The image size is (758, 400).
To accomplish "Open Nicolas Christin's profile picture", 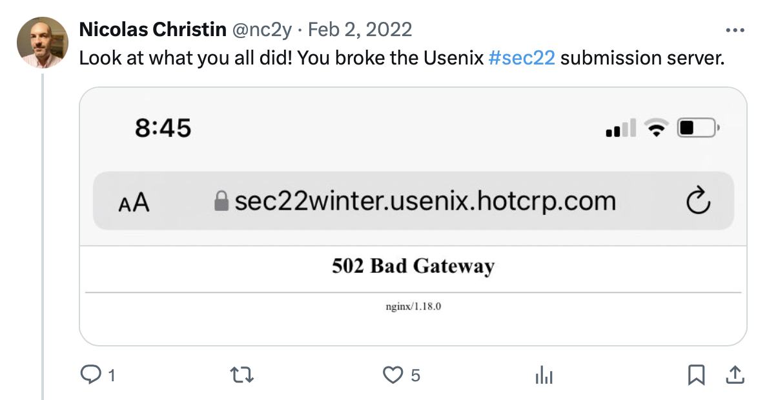I will (42, 43).
